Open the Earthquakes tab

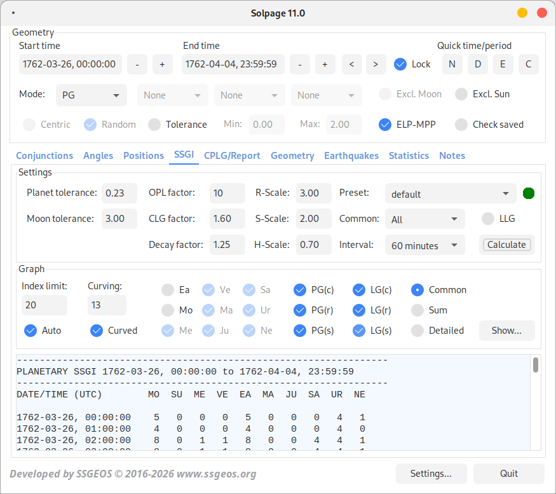351,156
